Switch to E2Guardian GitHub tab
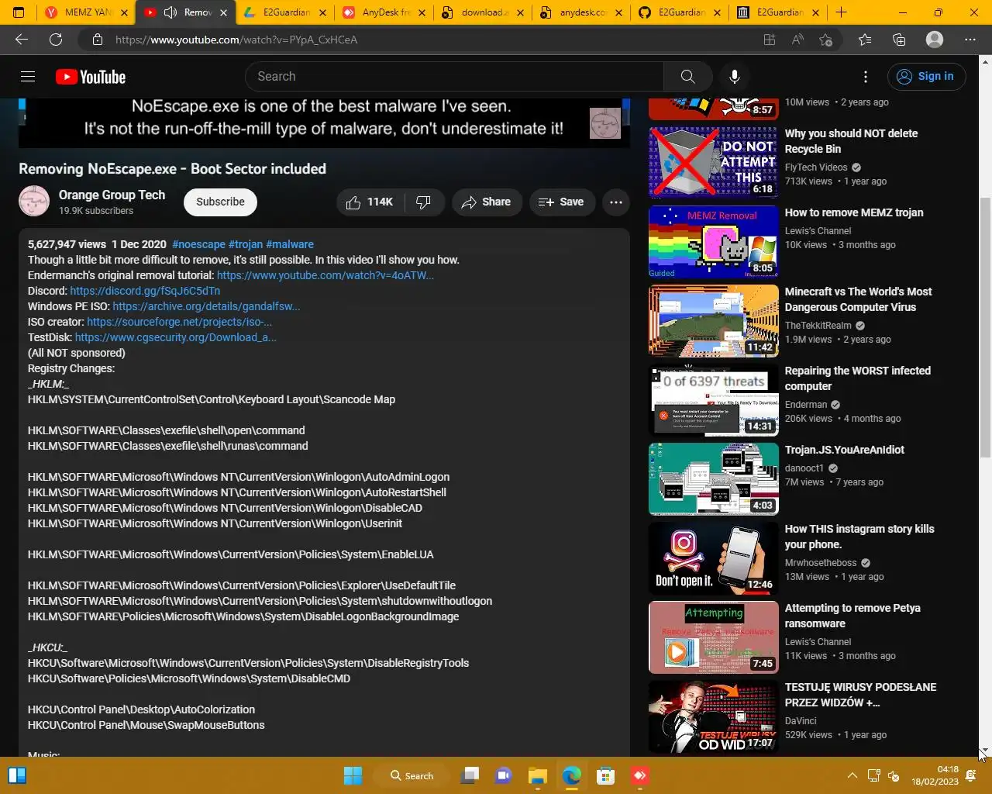 (x=680, y=12)
